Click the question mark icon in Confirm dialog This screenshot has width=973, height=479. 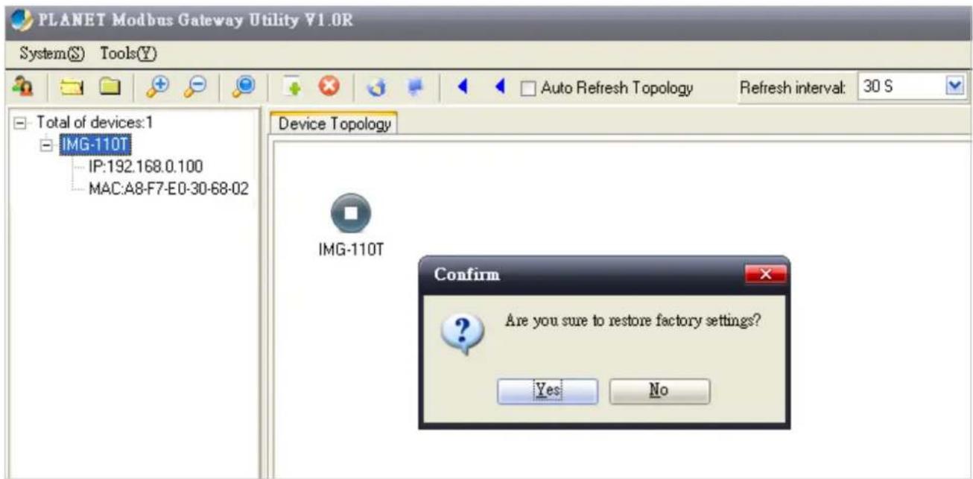(x=462, y=334)
